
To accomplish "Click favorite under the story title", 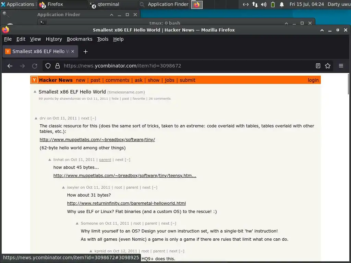I will click(x=139, y=99).
